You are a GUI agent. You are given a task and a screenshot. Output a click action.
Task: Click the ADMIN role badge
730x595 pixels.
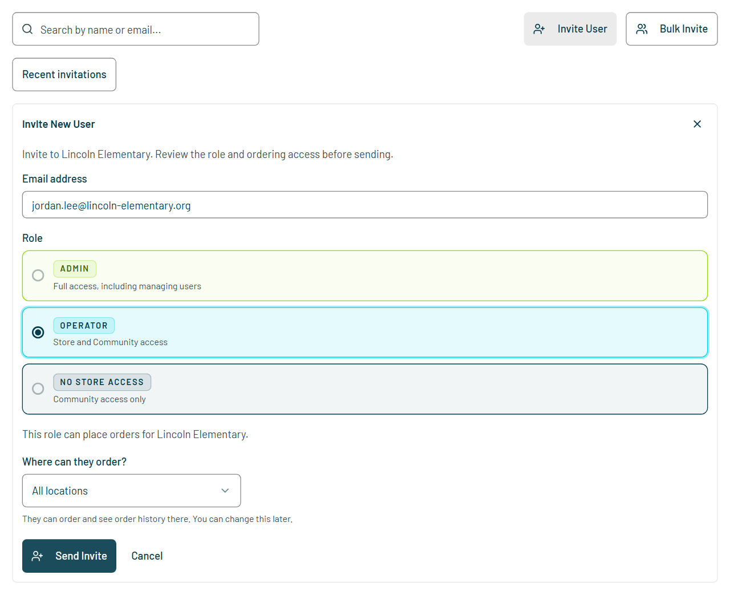click(x=75, y=269)
